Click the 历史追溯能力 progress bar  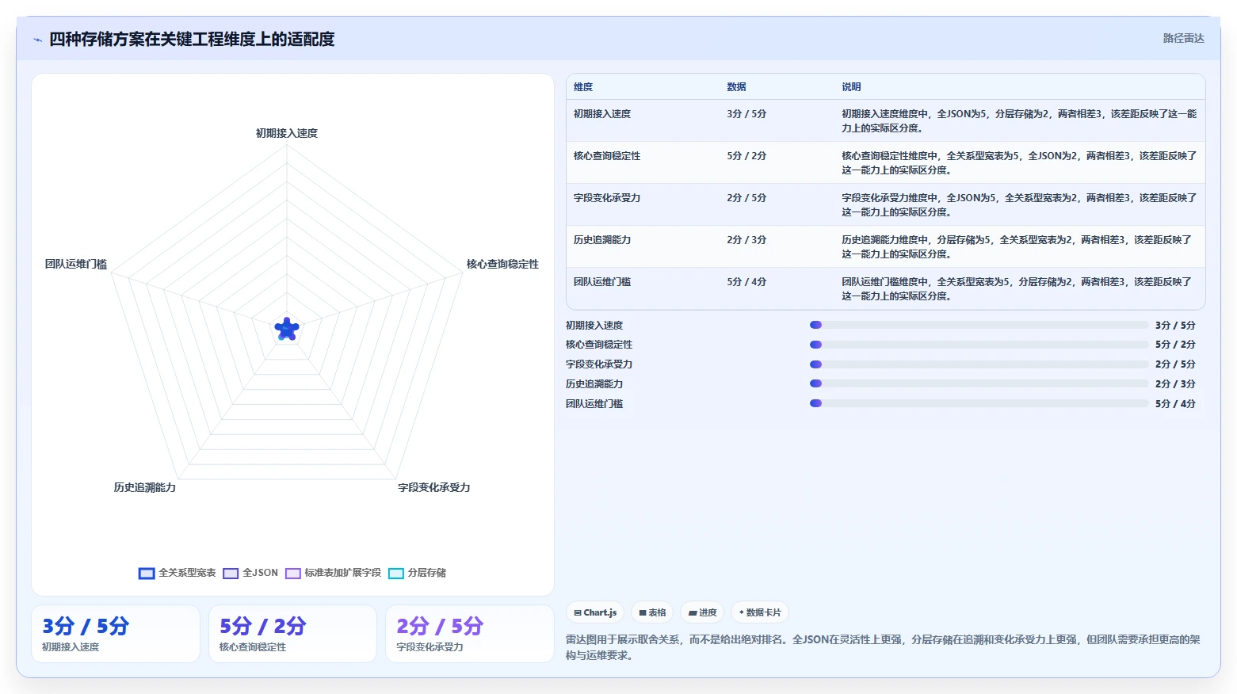979,383
